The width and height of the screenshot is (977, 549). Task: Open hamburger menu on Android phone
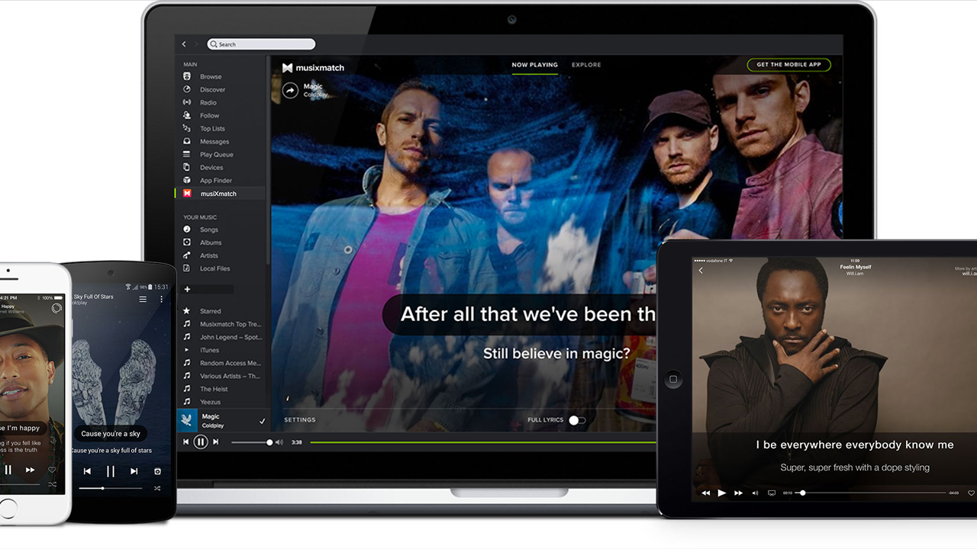pyautogui.click(x=143, y=300)
